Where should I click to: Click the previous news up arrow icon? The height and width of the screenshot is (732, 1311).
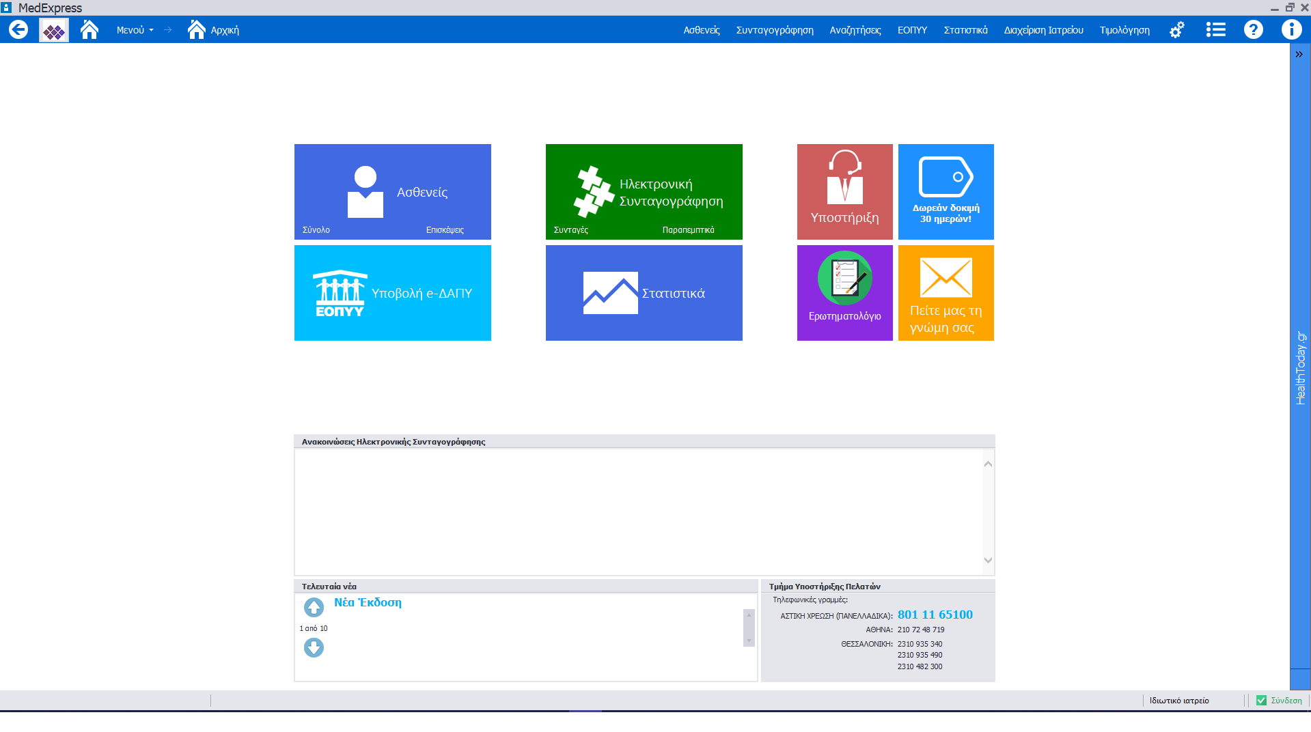point(314,607)
